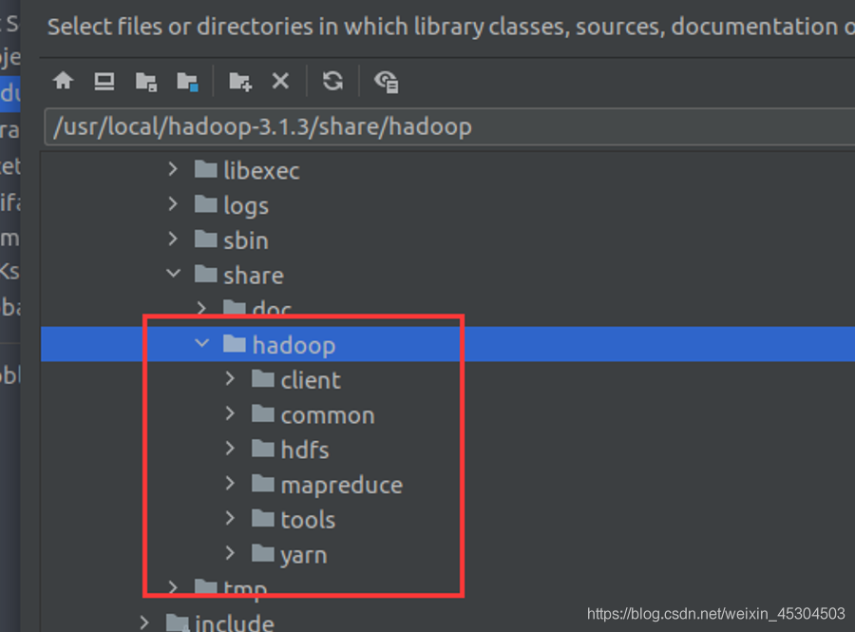Screen dimensions: 855x632
Task: Select the sbin folder row
Action: coord(447,239)
